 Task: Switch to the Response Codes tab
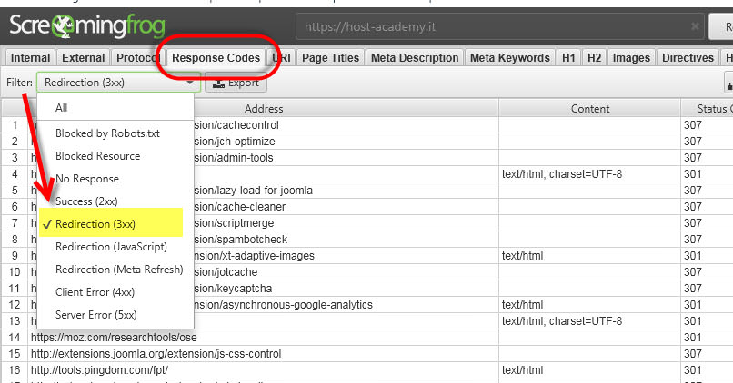pos(216,58)
